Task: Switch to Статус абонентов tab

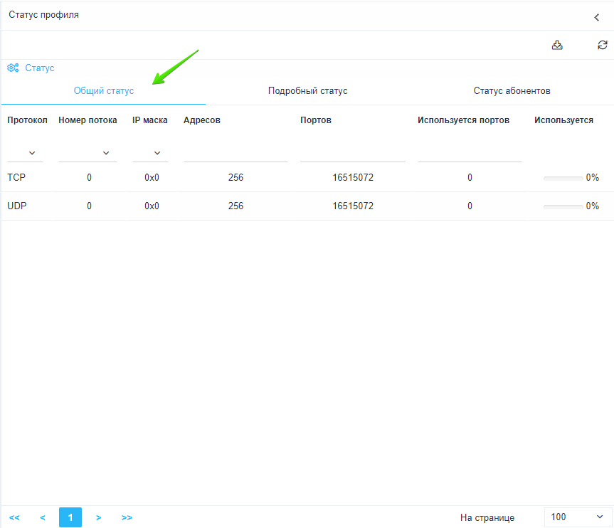Action: coord(512,91)
